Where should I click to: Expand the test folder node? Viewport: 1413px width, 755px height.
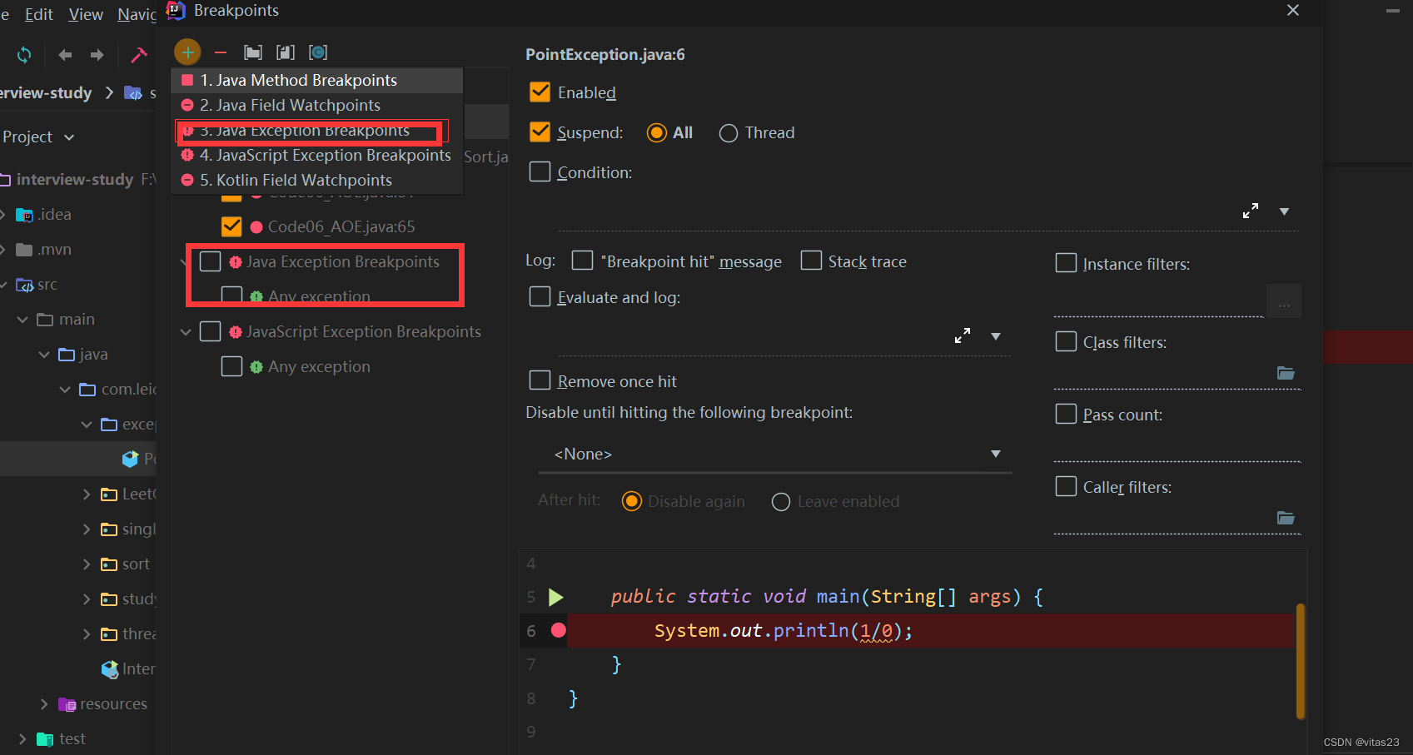tap(22, 739)
